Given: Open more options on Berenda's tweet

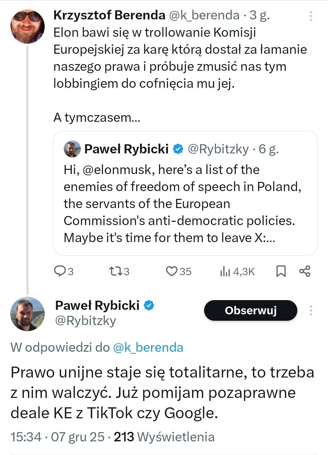Looking at the screenshot, I should [311, 16].
